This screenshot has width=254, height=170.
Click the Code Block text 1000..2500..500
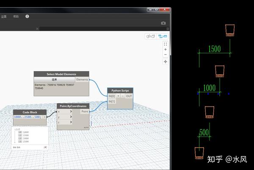(x=28, y=117)
